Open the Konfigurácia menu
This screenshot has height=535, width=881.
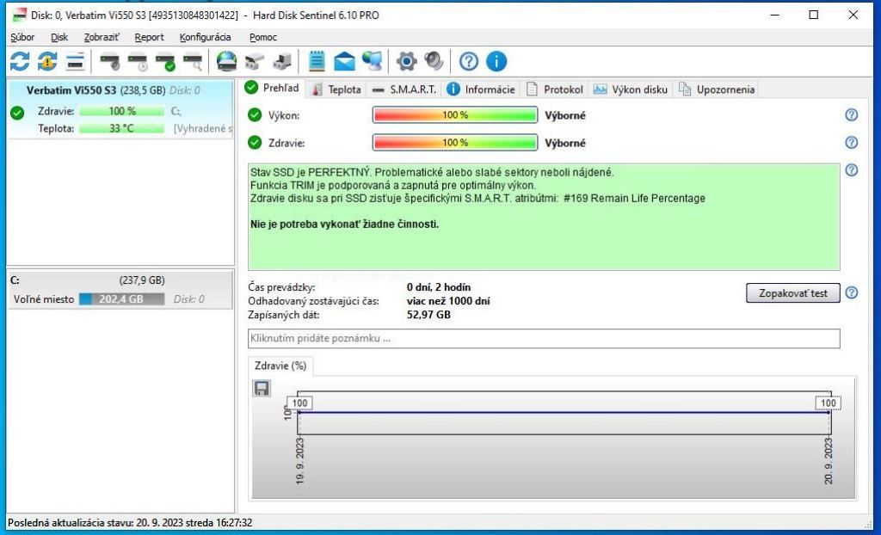click(205, 37)
